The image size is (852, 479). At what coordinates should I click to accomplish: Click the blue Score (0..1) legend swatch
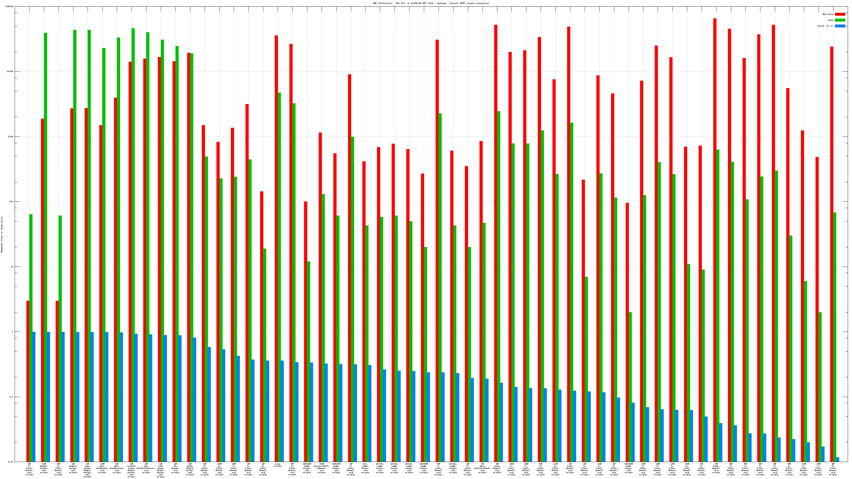(x=840, y=26)
